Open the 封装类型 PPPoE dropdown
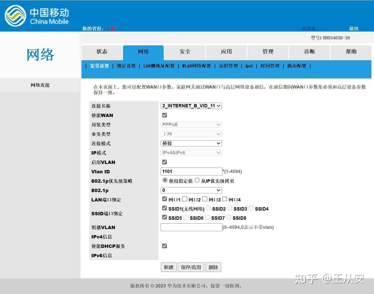The width and height of the screenshot is (374, 294). (191, 125)
